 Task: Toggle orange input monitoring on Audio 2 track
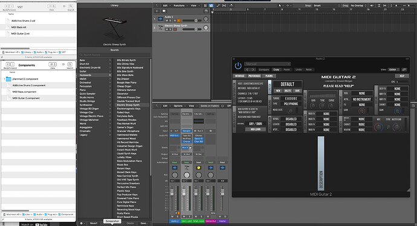click(179, 20)
